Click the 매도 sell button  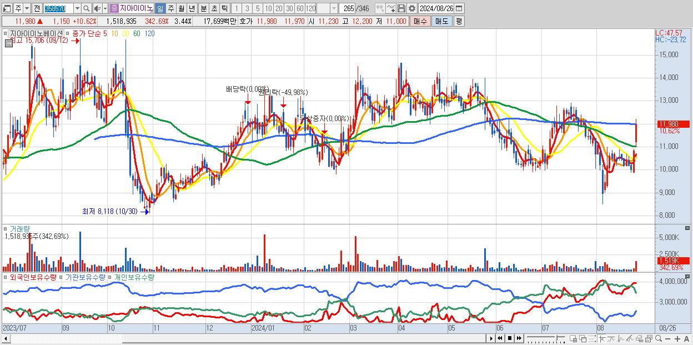tap(441, 21)
